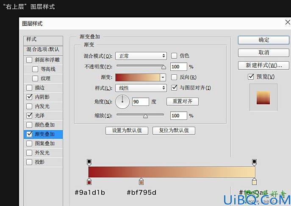Click 设置为默认值 button
Image resolution: width=291 pixels, height=206 pixels.
pos(127,130)
